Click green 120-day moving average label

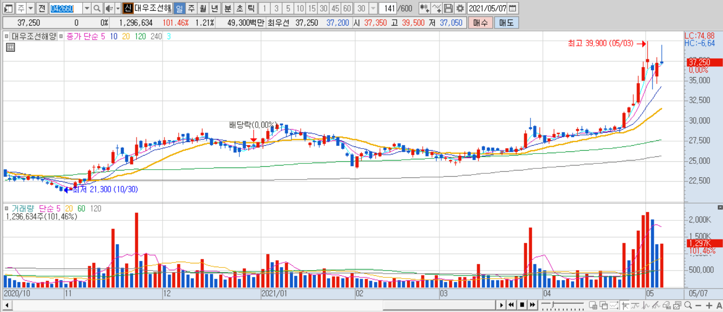140,36
